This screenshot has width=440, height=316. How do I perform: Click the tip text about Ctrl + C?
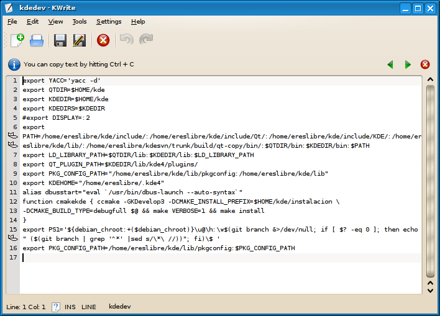(x=79, y=65)
